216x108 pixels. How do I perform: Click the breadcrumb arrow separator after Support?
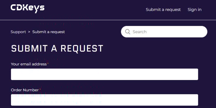(x=29, y=32)
